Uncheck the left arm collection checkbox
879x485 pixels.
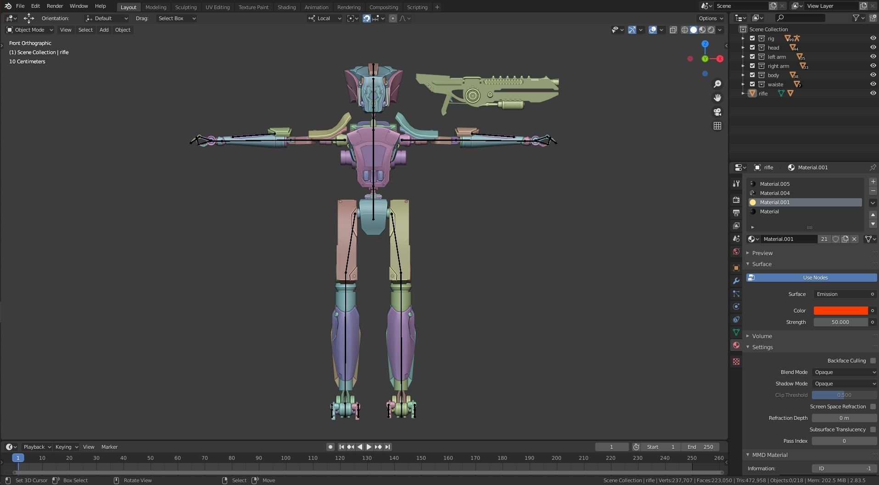click(752, 57)
